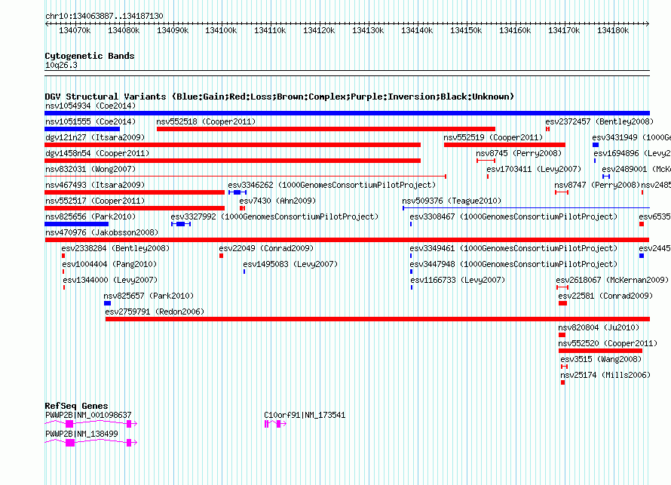Select esv3327992 1000Genomes variant label
Image resolution: width=671 pixels, height=485 pixels.
tap(274, 216)
